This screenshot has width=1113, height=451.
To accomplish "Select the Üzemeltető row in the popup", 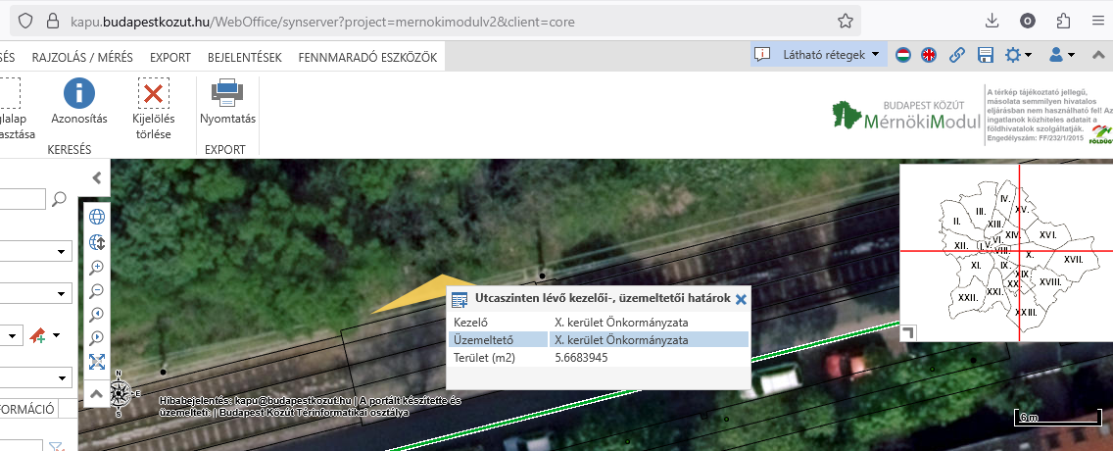I will (598, 340).
